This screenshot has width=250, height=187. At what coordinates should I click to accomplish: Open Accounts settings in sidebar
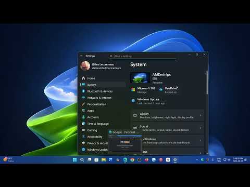103,117
